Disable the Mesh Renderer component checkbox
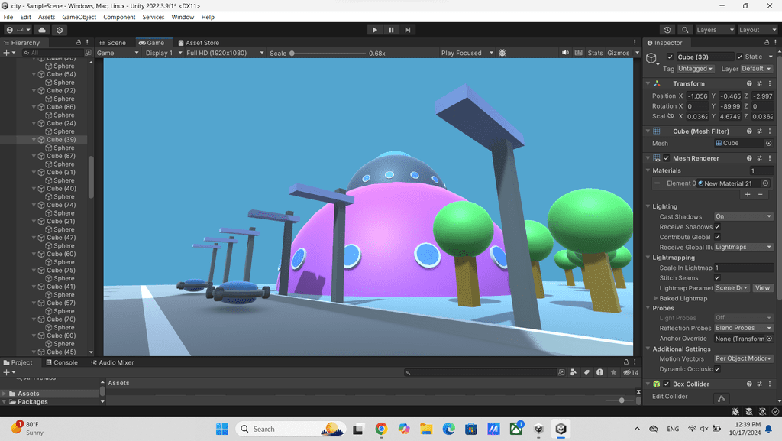The image size is (782, 441). pyautogui.click(x=666, y=158)
